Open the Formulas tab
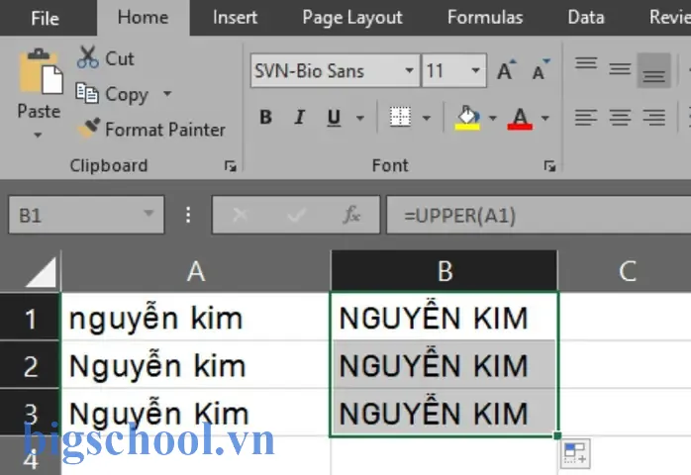Viewport: 691px width, 475px height. tap(485, 18)
